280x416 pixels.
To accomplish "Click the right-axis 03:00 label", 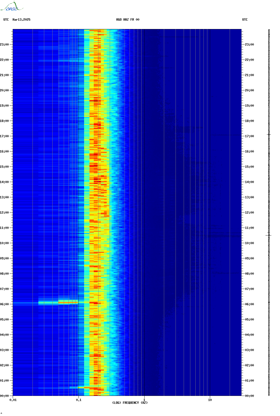I will [x=250, y=350].
